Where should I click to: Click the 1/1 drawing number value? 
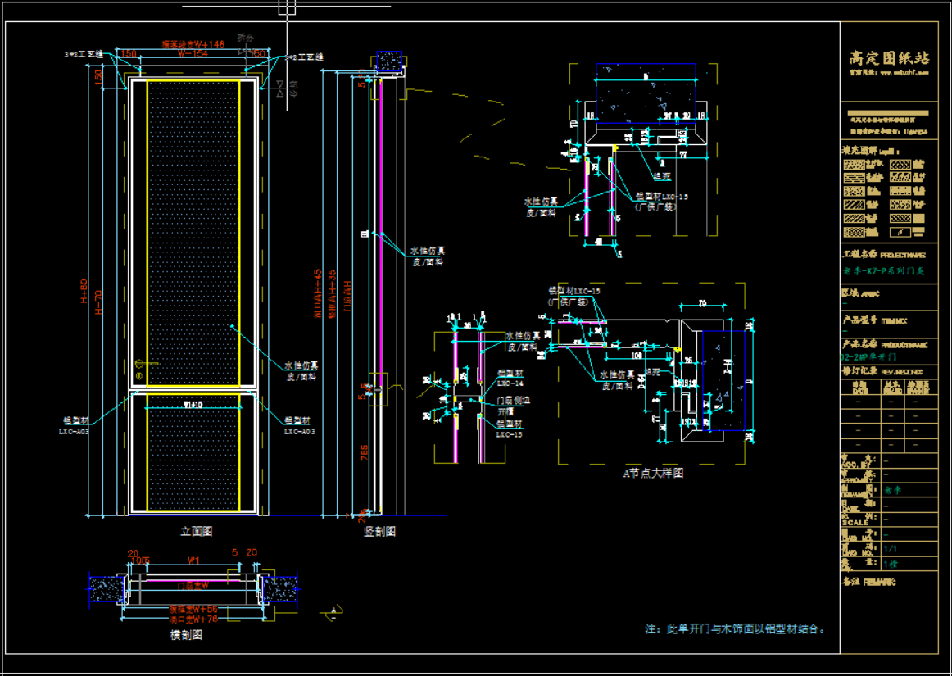tap(891, 549)
